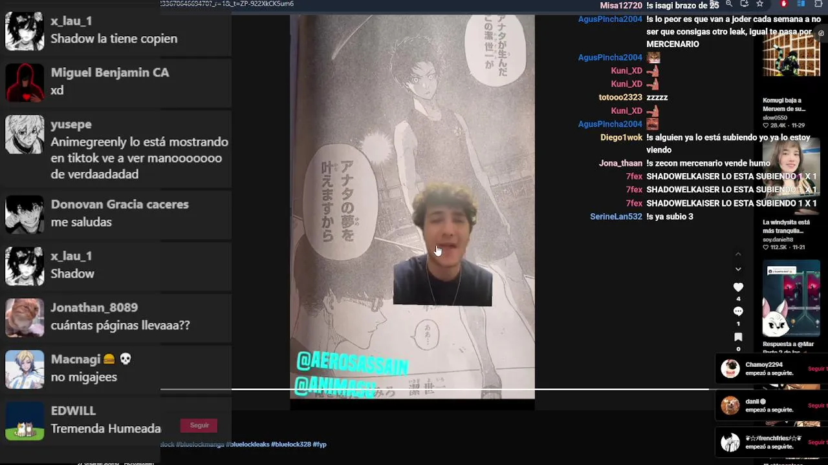828x465 pixels.
Task: Click the playing manga TikTok video
Action: click(412, 207)
